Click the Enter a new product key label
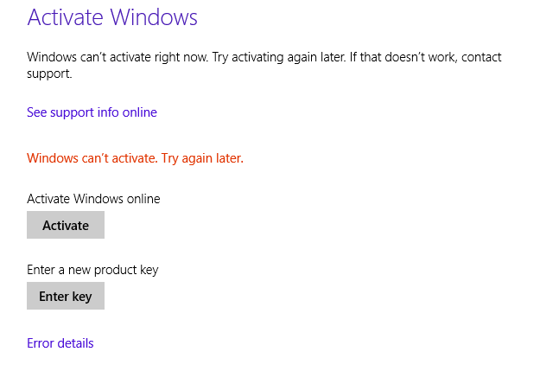Screen dimensions: 559x371 (92, 270)
